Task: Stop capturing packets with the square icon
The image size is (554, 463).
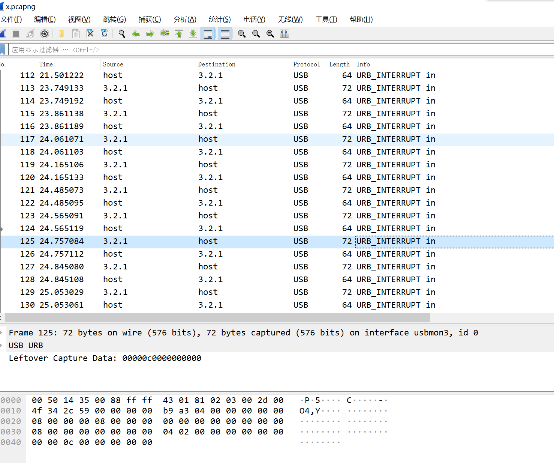Action: click(x=16, y=34)
